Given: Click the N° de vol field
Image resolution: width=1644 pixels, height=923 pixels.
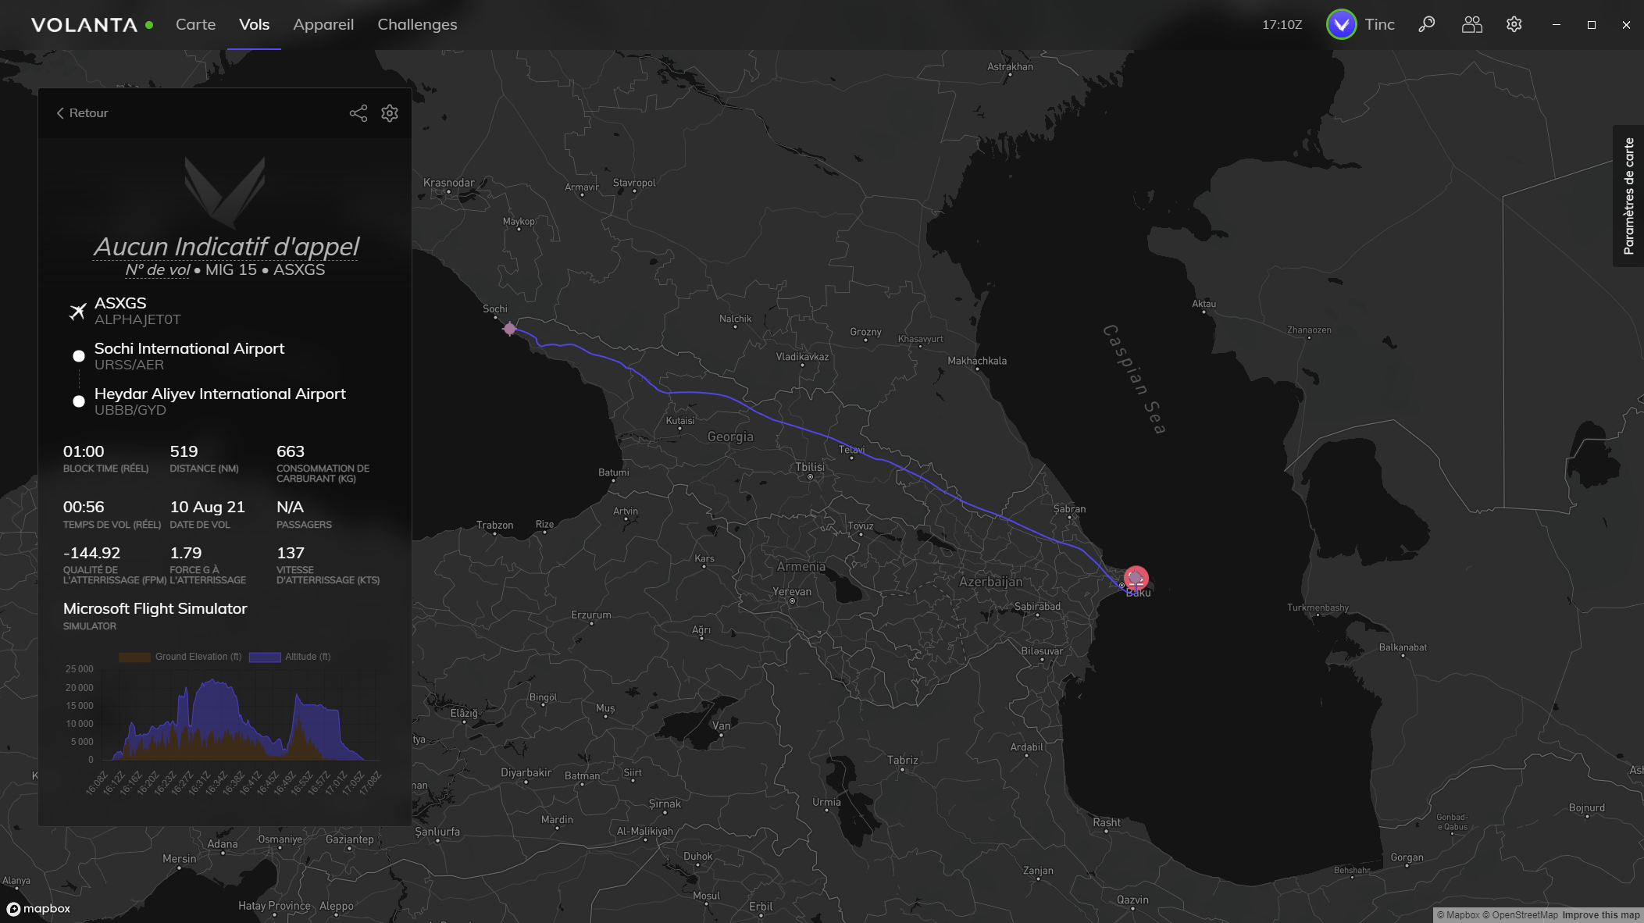Looking at the screenshot, I should click(x=157, y=269).
